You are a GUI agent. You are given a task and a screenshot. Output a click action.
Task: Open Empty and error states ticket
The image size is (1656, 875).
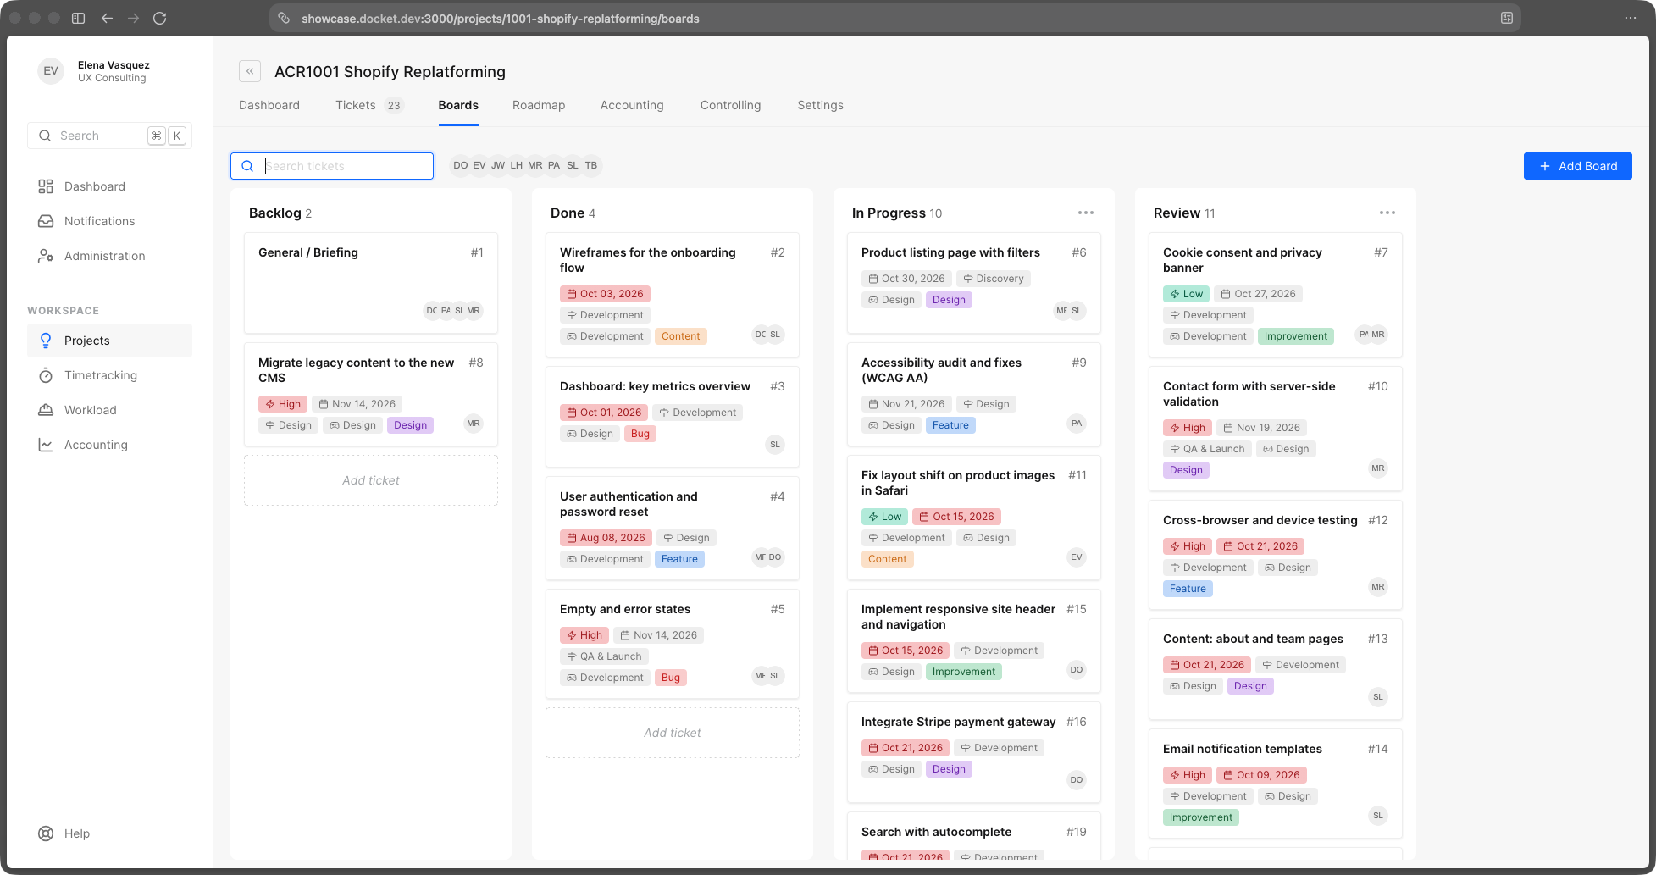point(673,644)
